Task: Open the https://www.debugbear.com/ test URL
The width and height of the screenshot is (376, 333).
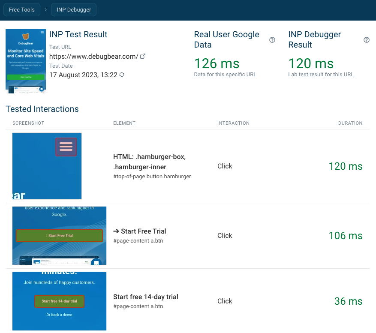Action: [x=93, y=56]
